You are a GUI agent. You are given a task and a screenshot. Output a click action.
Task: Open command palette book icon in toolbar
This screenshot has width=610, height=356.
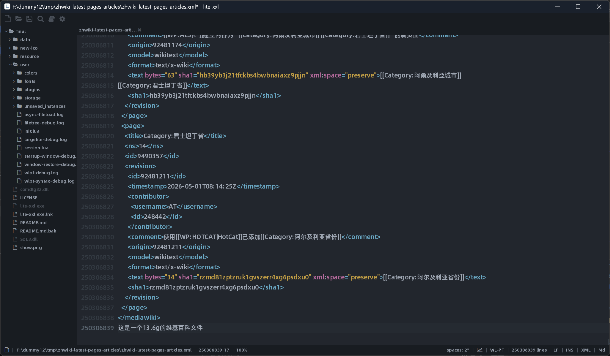click(51, 19)
